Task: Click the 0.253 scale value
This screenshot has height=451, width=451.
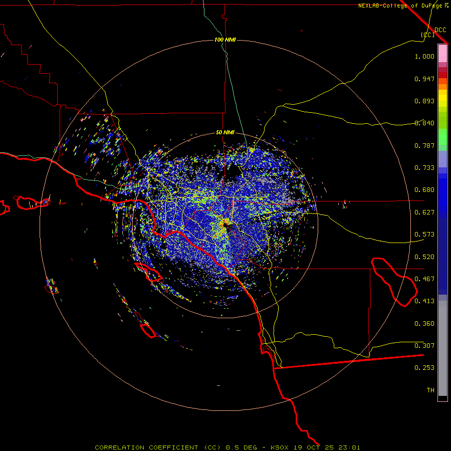Action: [424, 368]
